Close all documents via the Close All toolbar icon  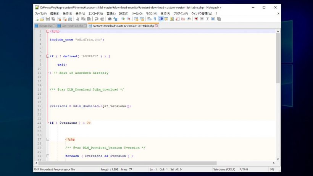point(65,19)
